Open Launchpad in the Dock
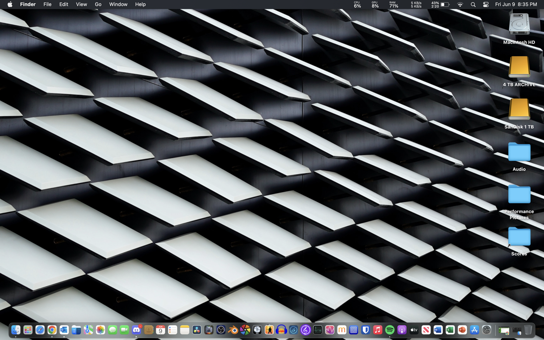Screen dimensions: 544x340 click(x=28, y=330)
